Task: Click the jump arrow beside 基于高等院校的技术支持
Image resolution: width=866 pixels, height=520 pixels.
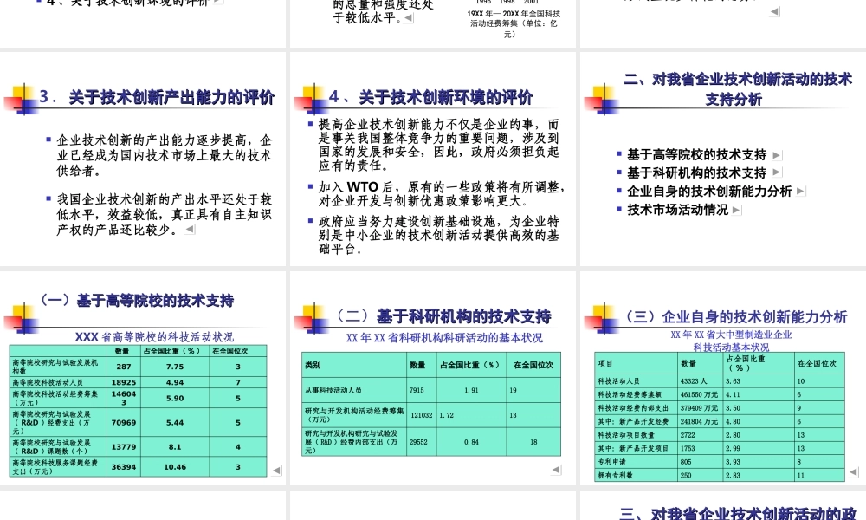Action: (x=776, y=153)
